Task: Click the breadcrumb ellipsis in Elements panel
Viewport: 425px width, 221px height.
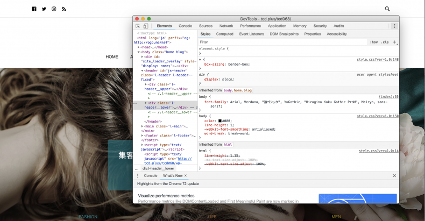Action: tap(137, 168)
